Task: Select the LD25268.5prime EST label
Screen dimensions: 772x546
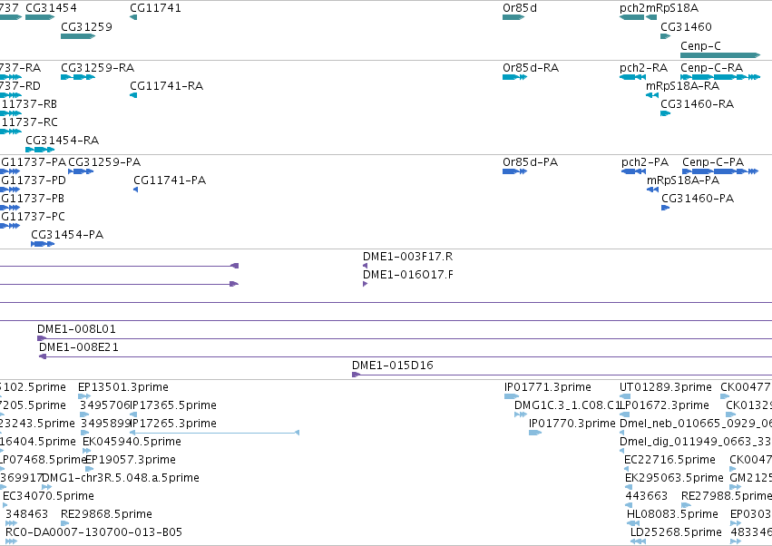Action: (676, 532)
